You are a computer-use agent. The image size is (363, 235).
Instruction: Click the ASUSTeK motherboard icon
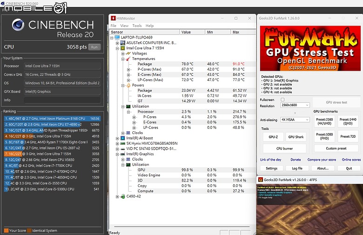tap(123, 43)
